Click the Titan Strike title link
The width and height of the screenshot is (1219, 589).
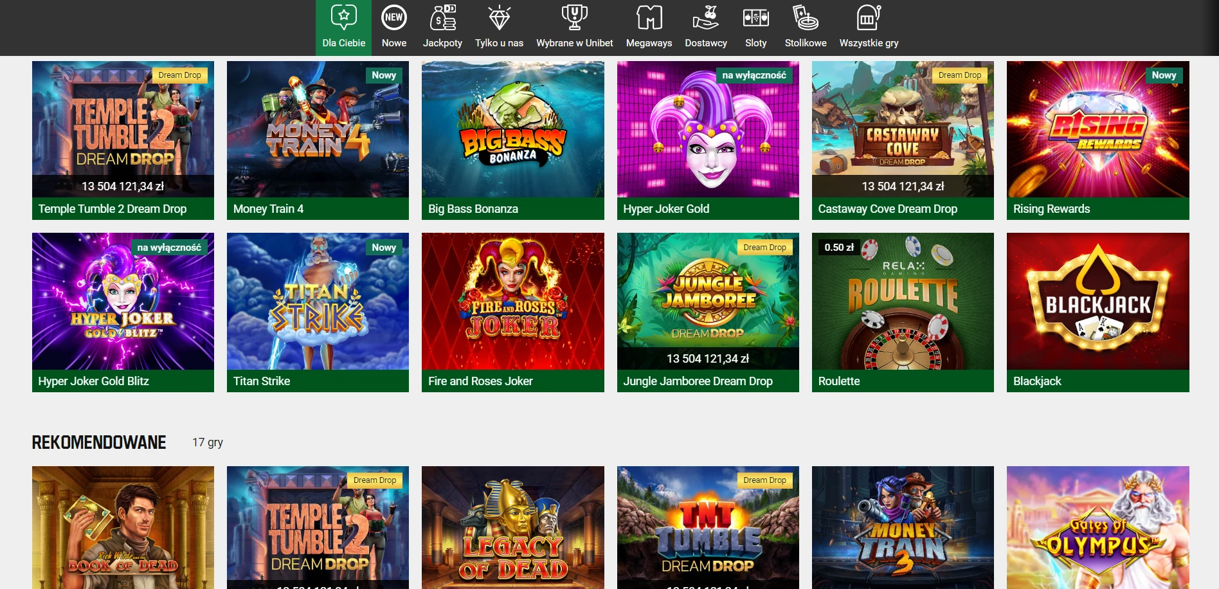pyautogui.click(x=261, y=381)
